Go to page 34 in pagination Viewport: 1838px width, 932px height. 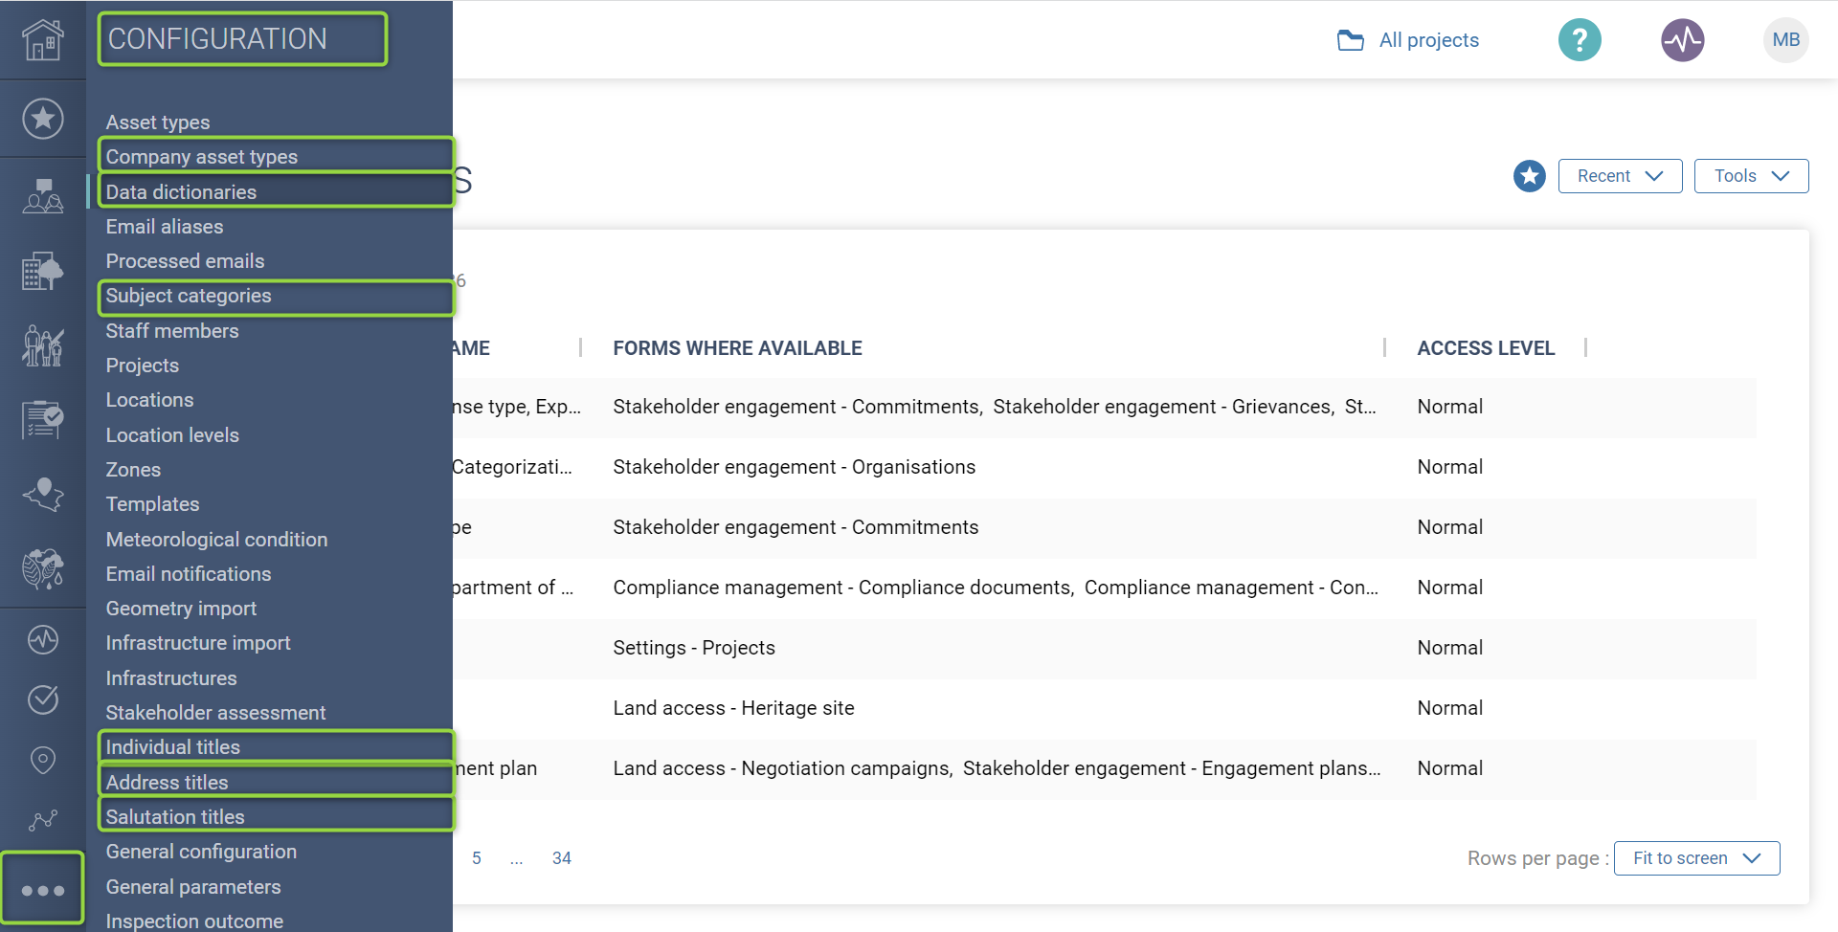pos(562,858)
